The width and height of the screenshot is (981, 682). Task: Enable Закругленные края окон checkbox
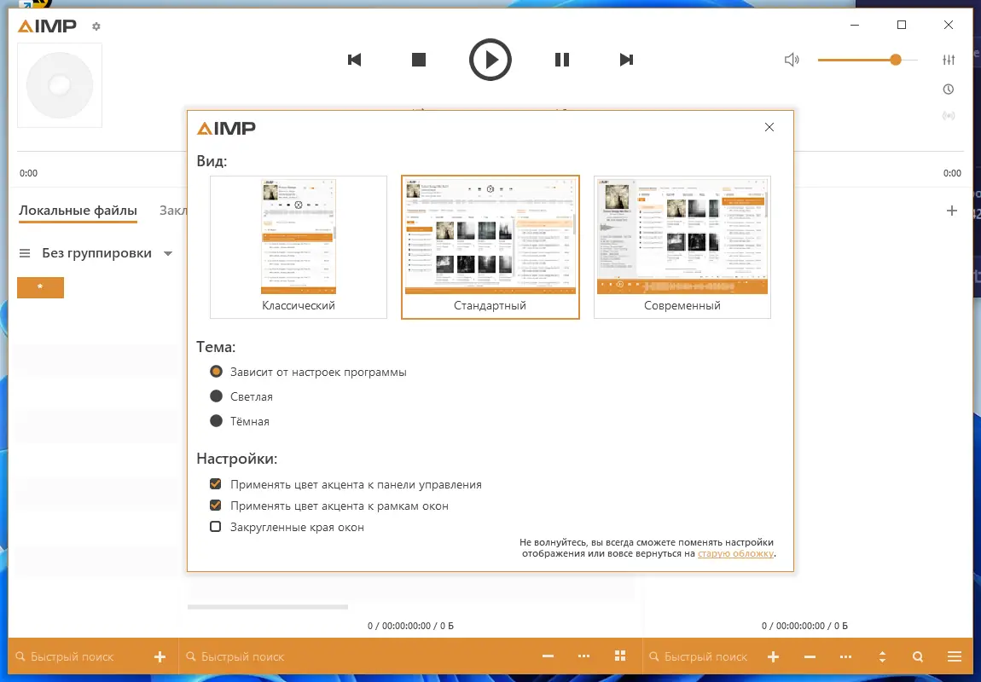click(x=215, y=526)
